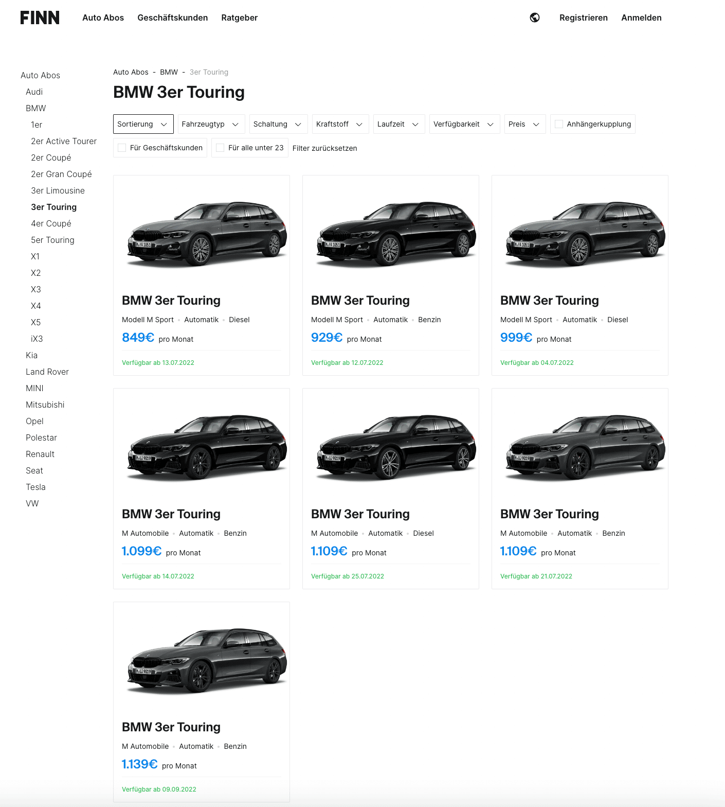Select 3er Limousine in the sidebar

coord(58,190)
